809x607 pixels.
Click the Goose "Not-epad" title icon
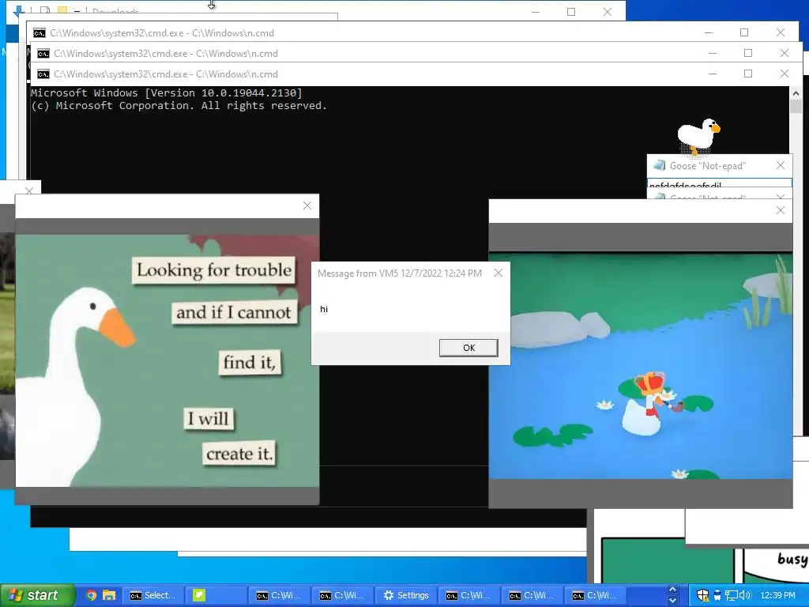tap(659, 165)
